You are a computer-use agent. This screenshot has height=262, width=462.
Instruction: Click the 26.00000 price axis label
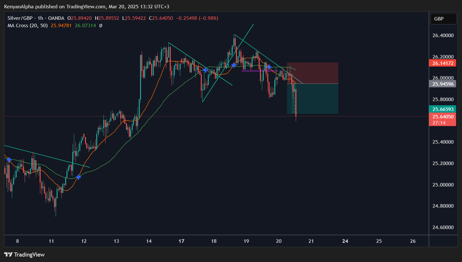[443, 78]
